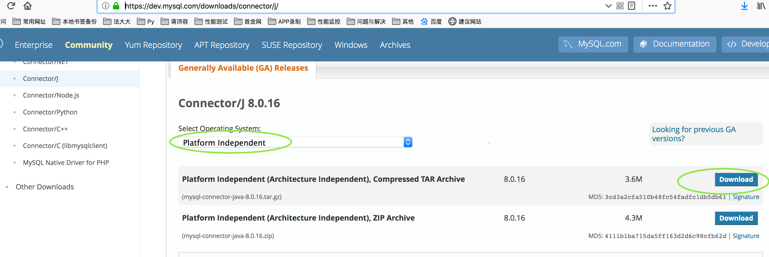Click the mysql-connector-java-8.0.16.zip filename
769x257 pixels.
point(228,235)
